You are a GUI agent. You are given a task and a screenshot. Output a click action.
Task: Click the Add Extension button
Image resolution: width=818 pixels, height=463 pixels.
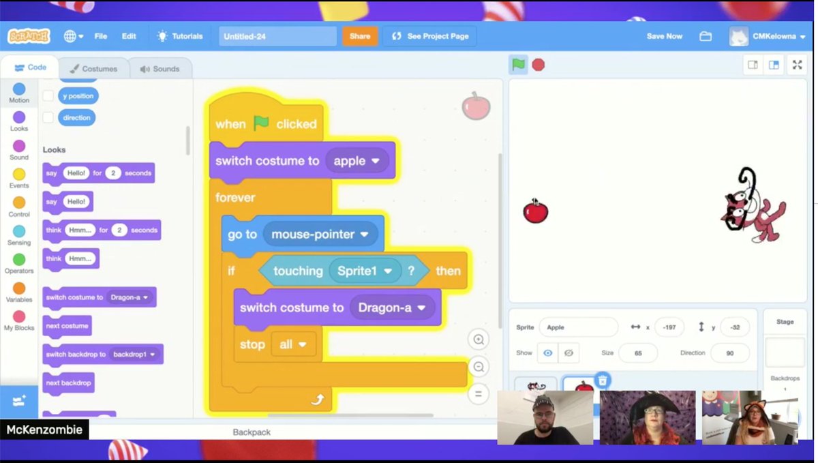(19, 401)
